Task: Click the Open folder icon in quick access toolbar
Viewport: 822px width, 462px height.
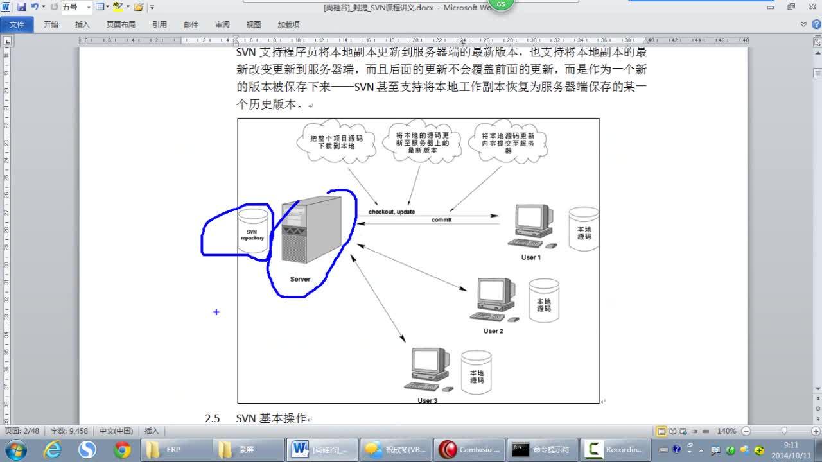Action: click(139, 7)
